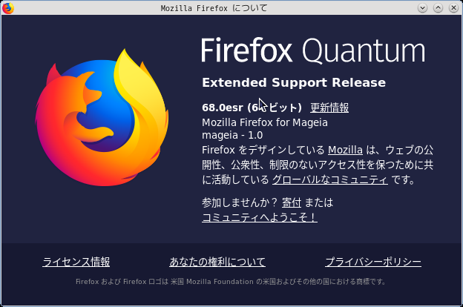
Task: Open the プライバシーポリシー privacy policy link
Action: pos(373,262)
